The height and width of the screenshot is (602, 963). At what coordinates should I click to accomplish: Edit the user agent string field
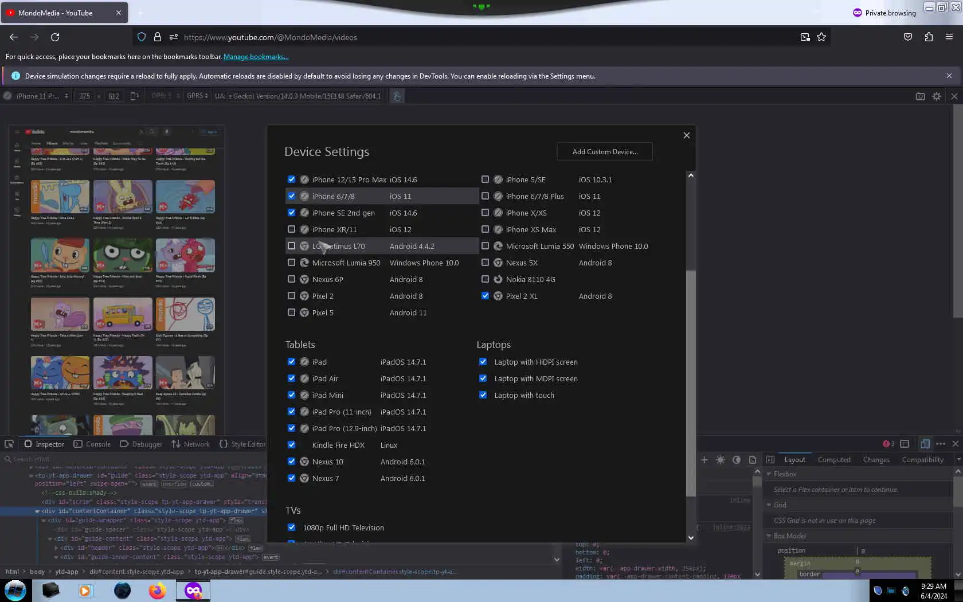point(305,96)
